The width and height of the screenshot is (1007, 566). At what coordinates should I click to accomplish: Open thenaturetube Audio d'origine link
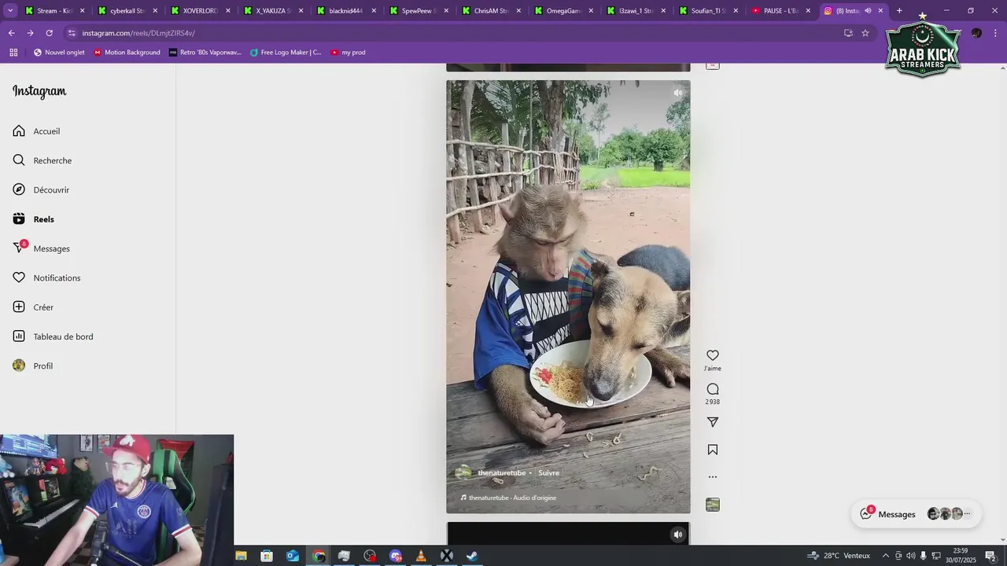[512, 498]
